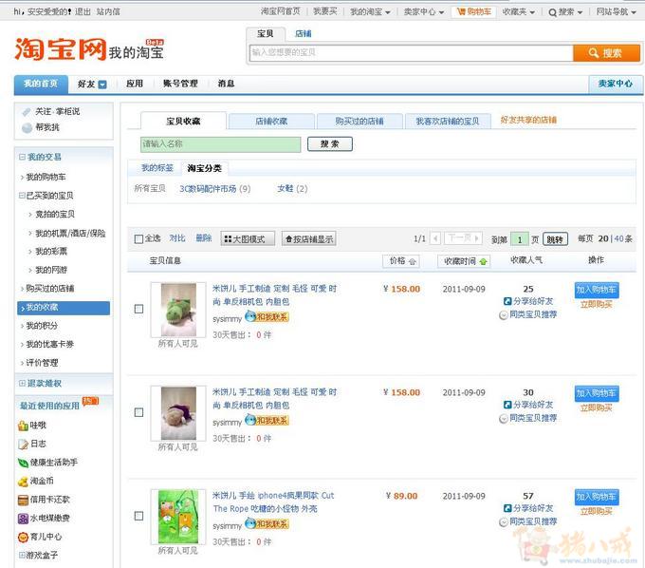The width and height of the screenshot is (645, 568).
Task: Check the second item's checkbox (purple toy)
Action: pos(139,412)
